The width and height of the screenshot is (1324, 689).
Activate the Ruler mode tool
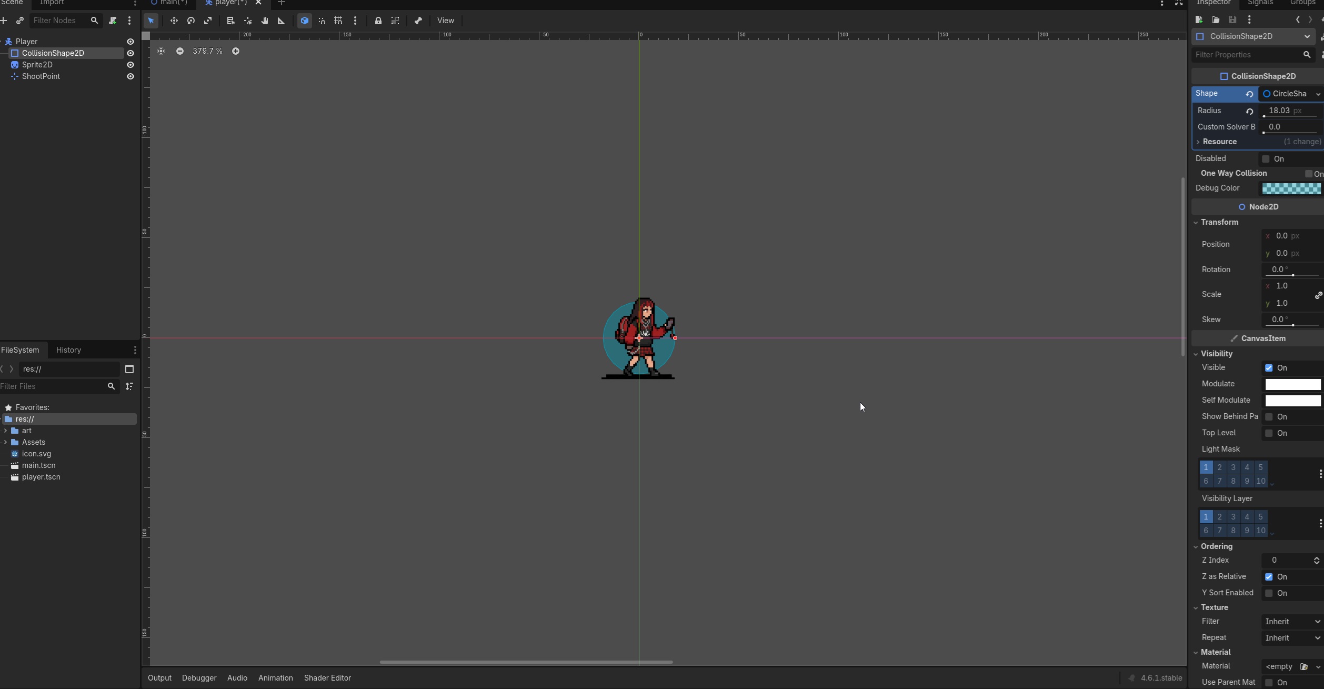tap(282, 21)
